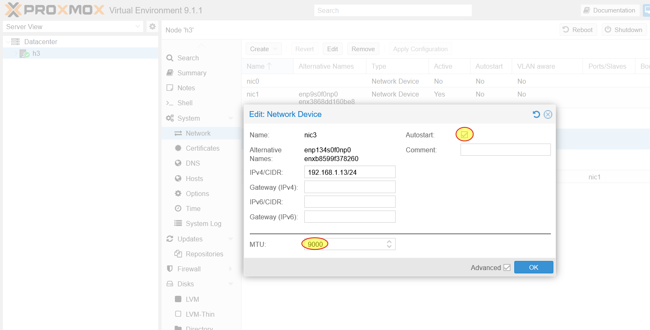
Task: Open the Documentation button
Action: click(x=610, y=10)
